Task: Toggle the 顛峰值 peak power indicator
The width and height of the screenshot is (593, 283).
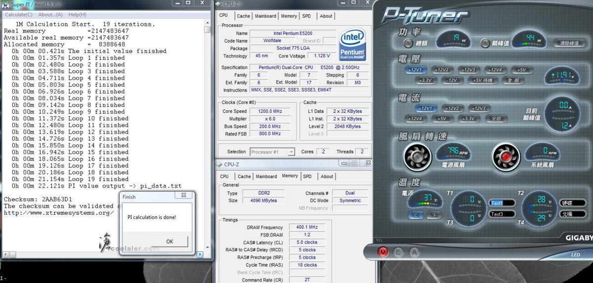Action: (485, 43)
